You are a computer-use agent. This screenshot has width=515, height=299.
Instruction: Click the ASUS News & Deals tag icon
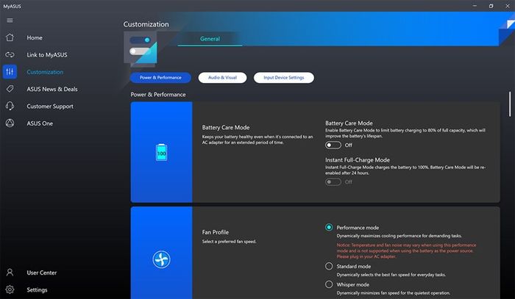pos(10,89)
